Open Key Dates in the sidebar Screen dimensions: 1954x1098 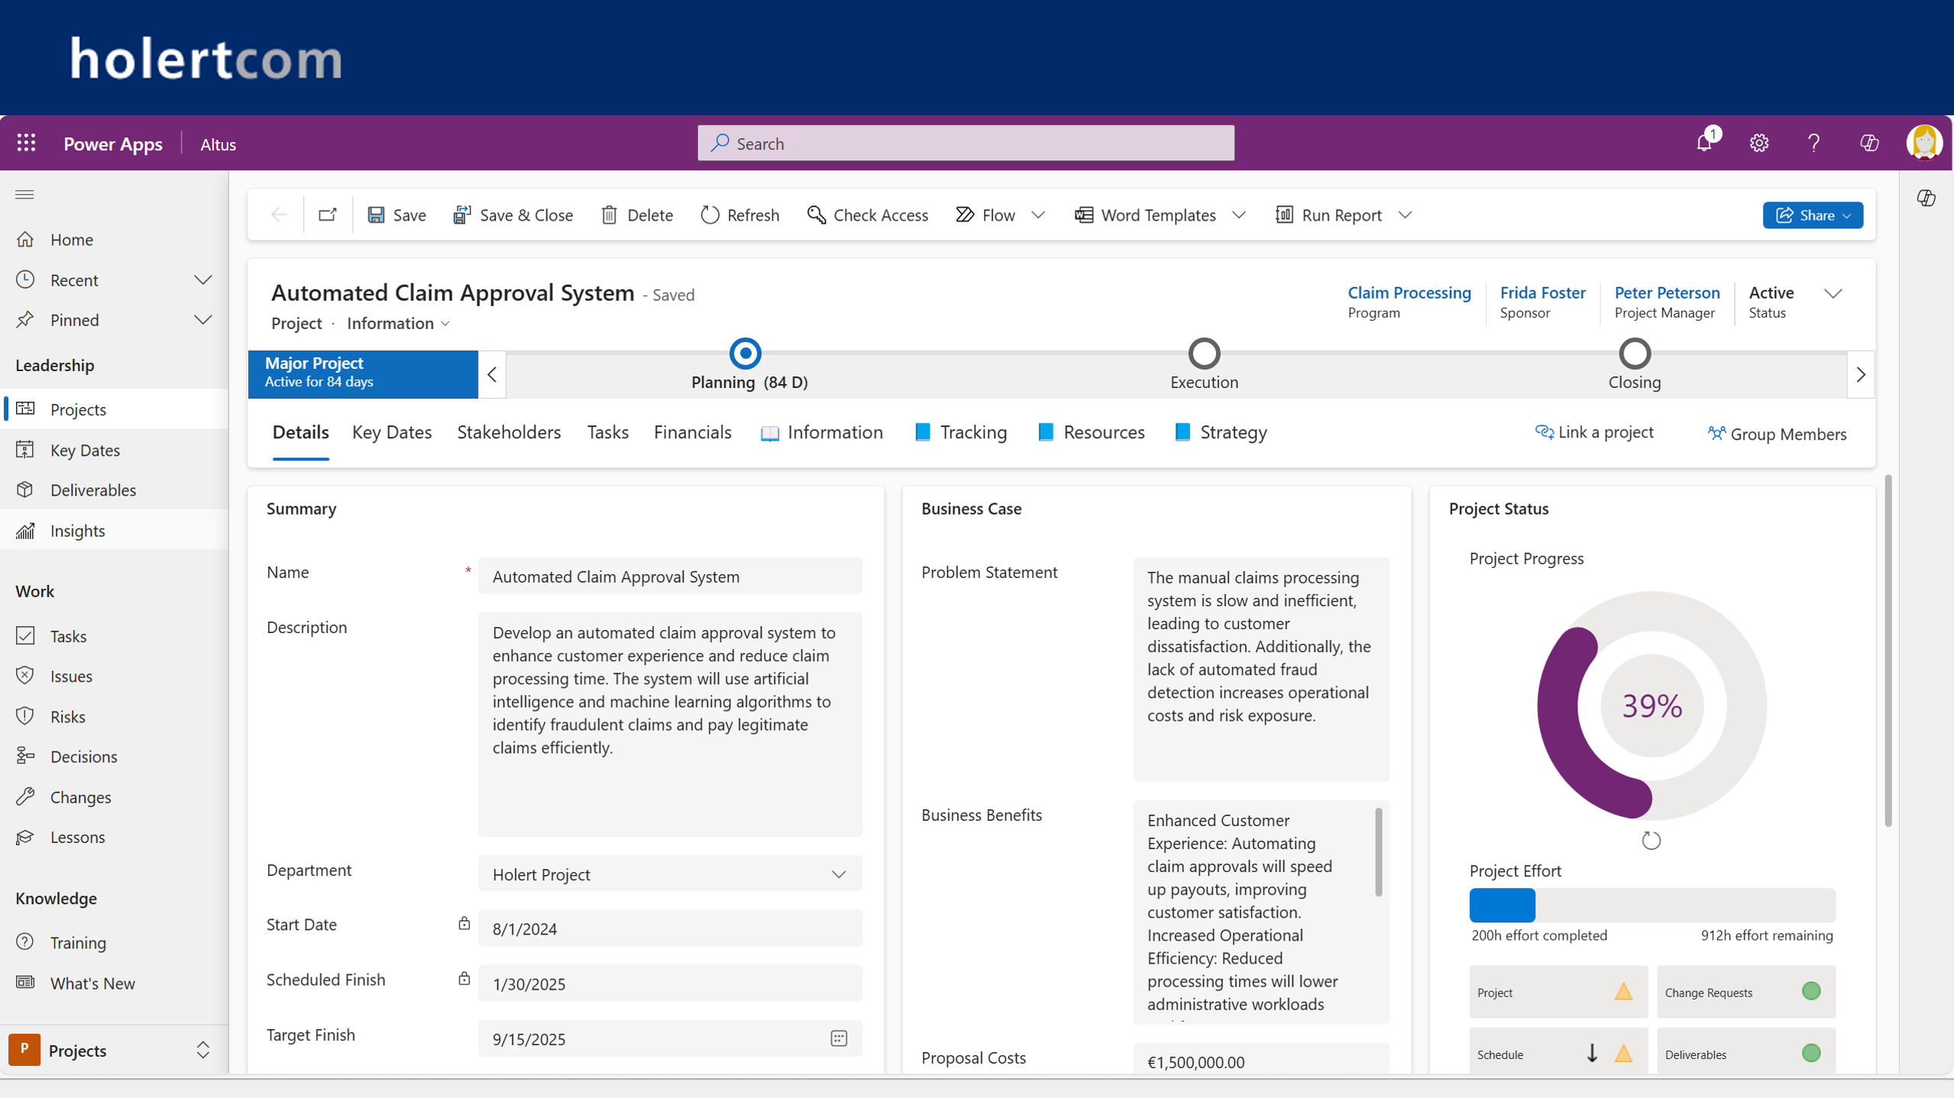tap(115, 450)
